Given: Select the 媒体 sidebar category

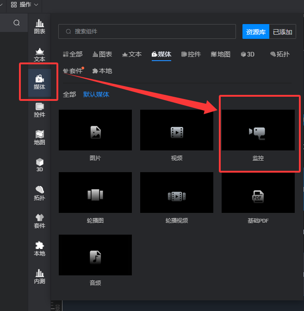Looking at the screenshot, I should coord(39,82).
